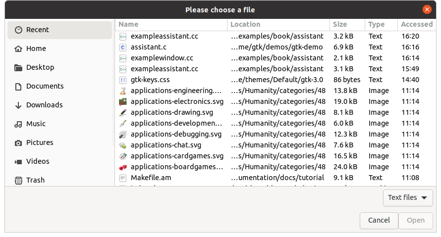Viewport: 441px width, 237px height.
Task: Close the file chooser dialog
Action: pyautogui.click(x=427, y=9)
